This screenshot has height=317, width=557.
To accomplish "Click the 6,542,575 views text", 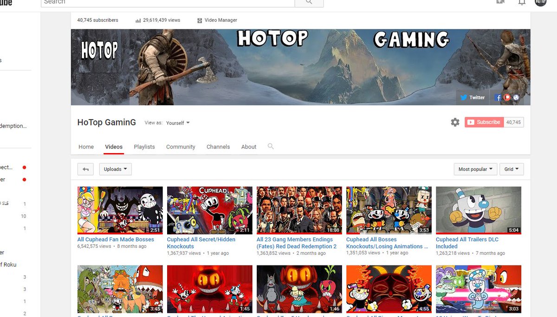I will (x=94, y=246).
